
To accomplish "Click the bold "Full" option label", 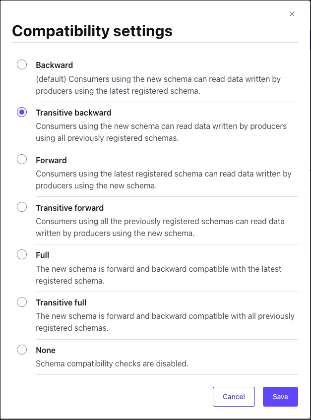I will click(x=43, y=255).
